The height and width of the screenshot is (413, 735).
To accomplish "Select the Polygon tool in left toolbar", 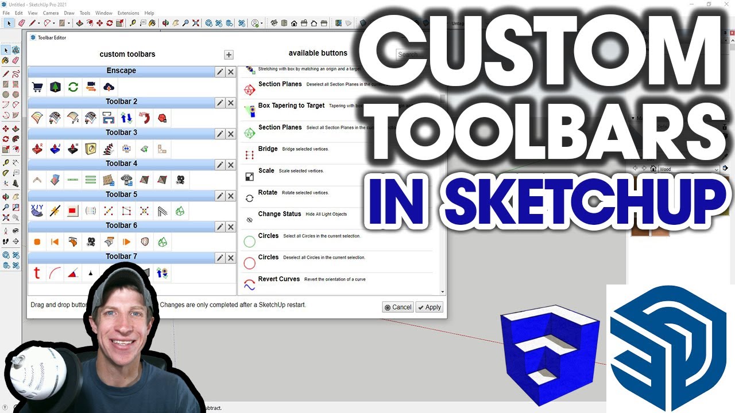I will pyautogui.click(x=16, y=93).
